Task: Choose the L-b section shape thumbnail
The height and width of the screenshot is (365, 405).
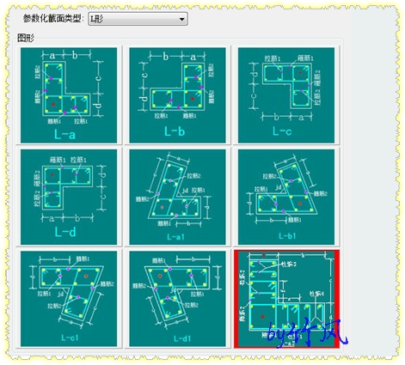Action: click(177, 95)
